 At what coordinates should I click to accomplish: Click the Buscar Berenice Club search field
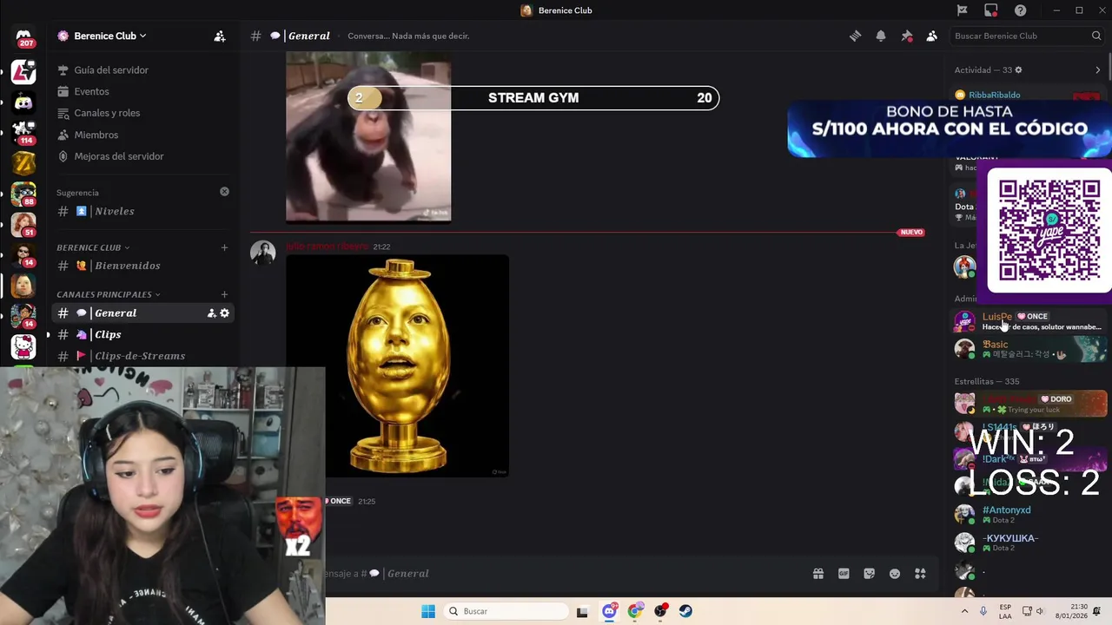tap(1028, 36)
